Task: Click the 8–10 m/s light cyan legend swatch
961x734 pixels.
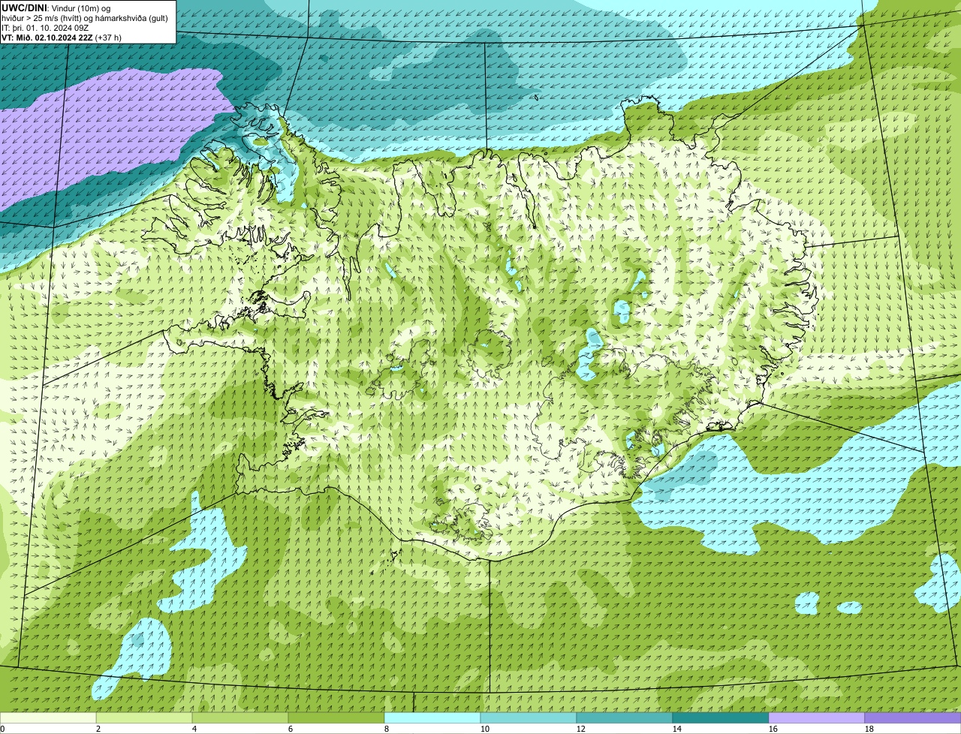Action: [x=432, y=717]
